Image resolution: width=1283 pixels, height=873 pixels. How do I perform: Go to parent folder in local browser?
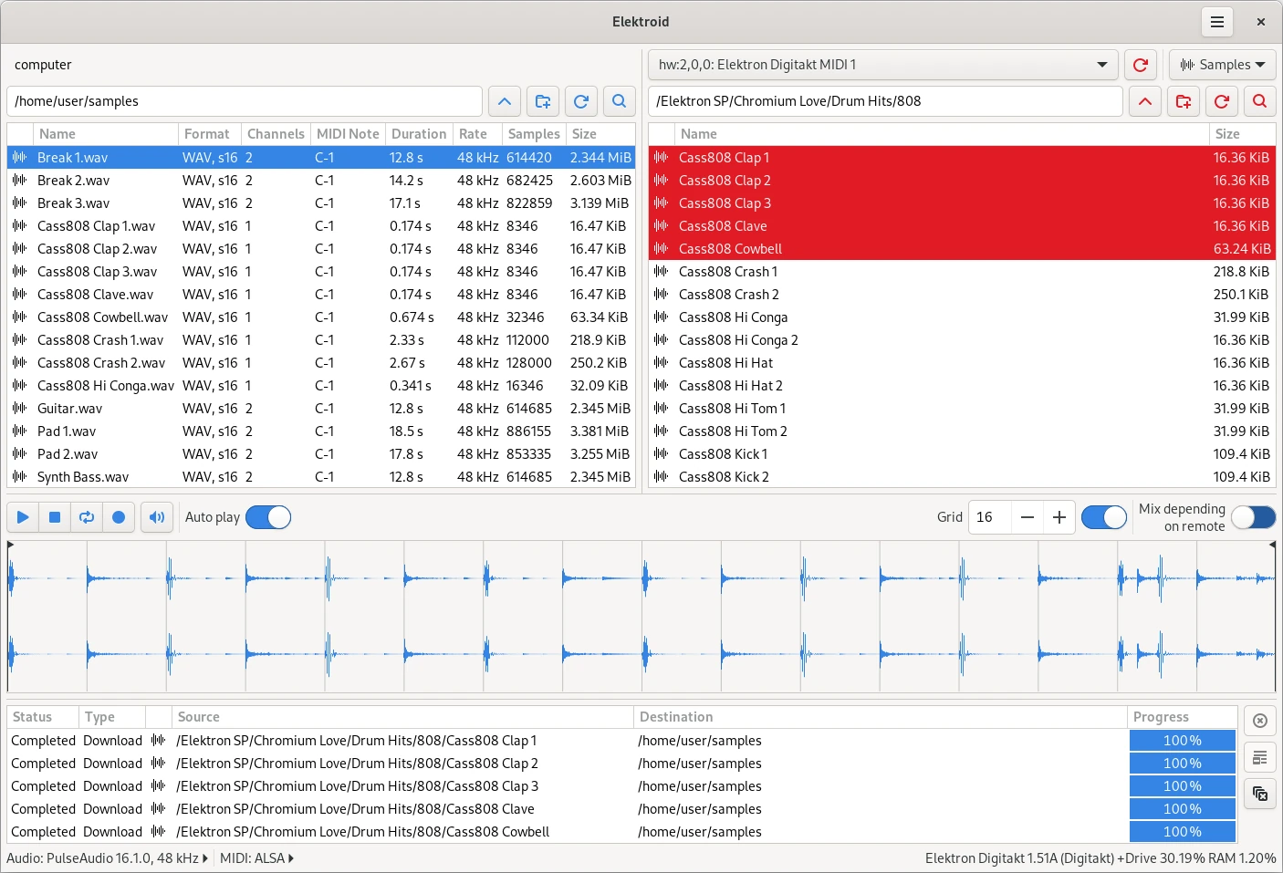tap(505, 101)
